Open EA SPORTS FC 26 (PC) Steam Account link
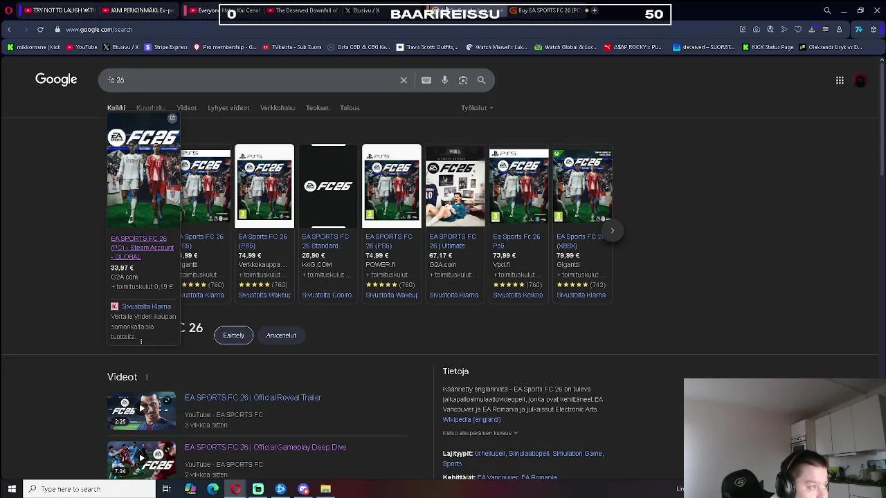Image resolution: width=886 pixels, height=498 pixels. click(x=142, y=248)
